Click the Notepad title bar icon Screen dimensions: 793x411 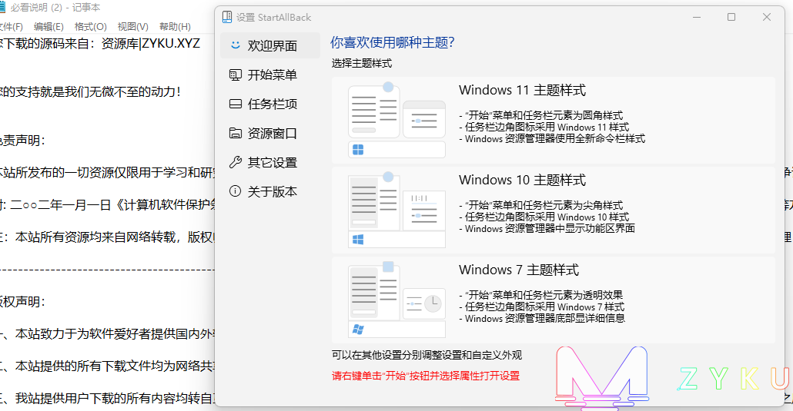[x=2, y=7]
